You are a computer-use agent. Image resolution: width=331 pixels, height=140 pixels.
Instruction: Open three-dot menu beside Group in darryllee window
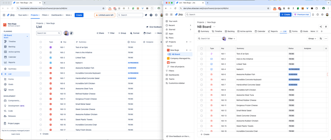pyautogui.click(x=326, y=39)
